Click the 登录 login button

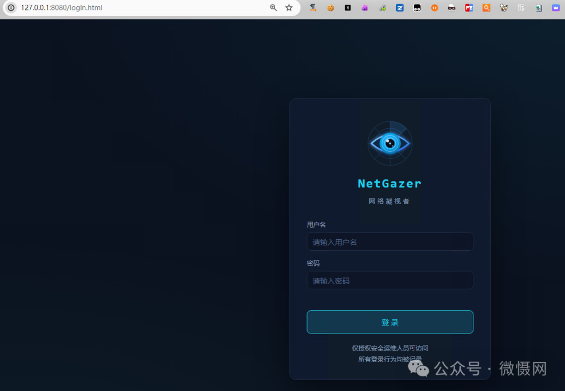[x=390, y=322]
